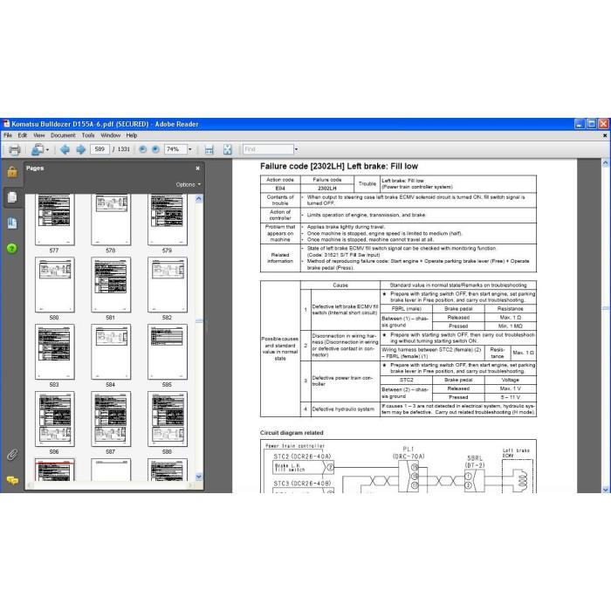This screenshot has width=611, height=611.
Task: Open the Document menu
Action: point(63,135)
